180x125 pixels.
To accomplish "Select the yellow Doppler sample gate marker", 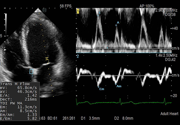I will (47, 59).
